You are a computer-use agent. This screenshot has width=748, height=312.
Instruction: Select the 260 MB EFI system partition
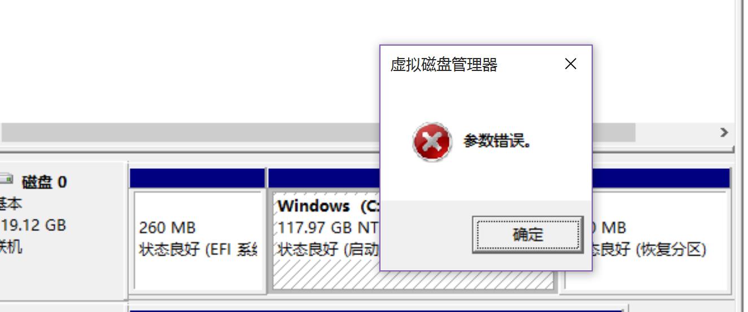pos(198,240)
